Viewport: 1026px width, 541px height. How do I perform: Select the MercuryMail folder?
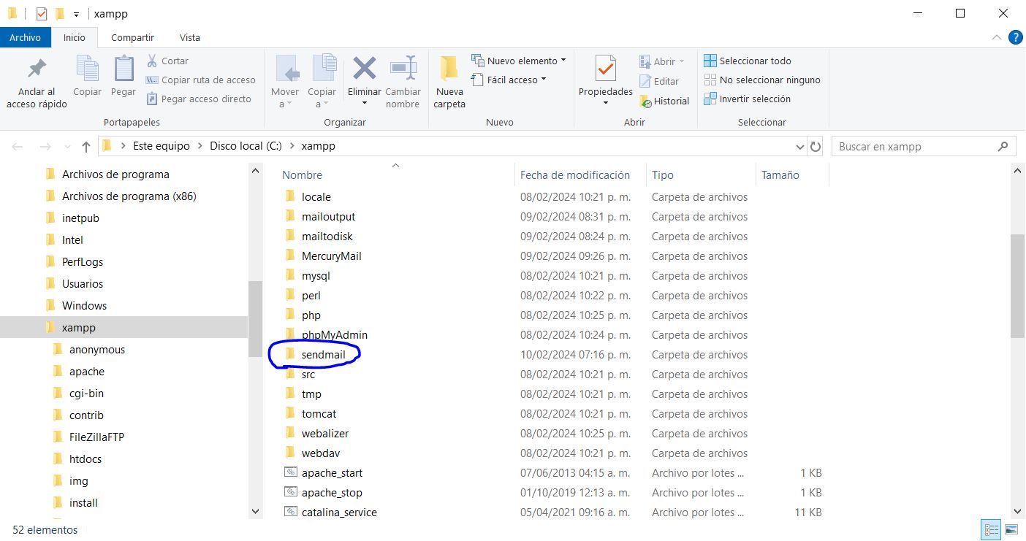(x=331, y=256)
